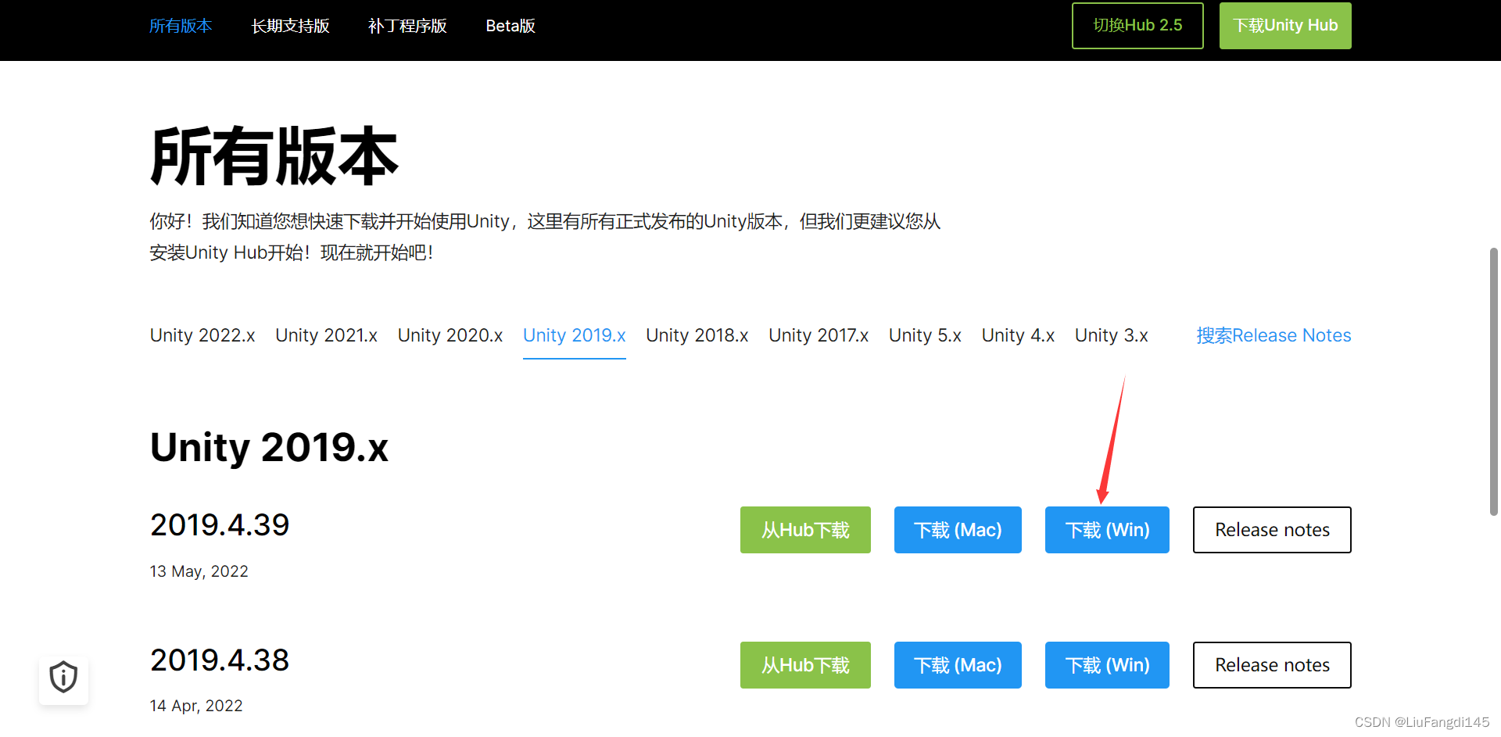This screenshot has height=737, width=1501.
Task: Switch to the Unity 2022.x tab
Action: [202, 335]
